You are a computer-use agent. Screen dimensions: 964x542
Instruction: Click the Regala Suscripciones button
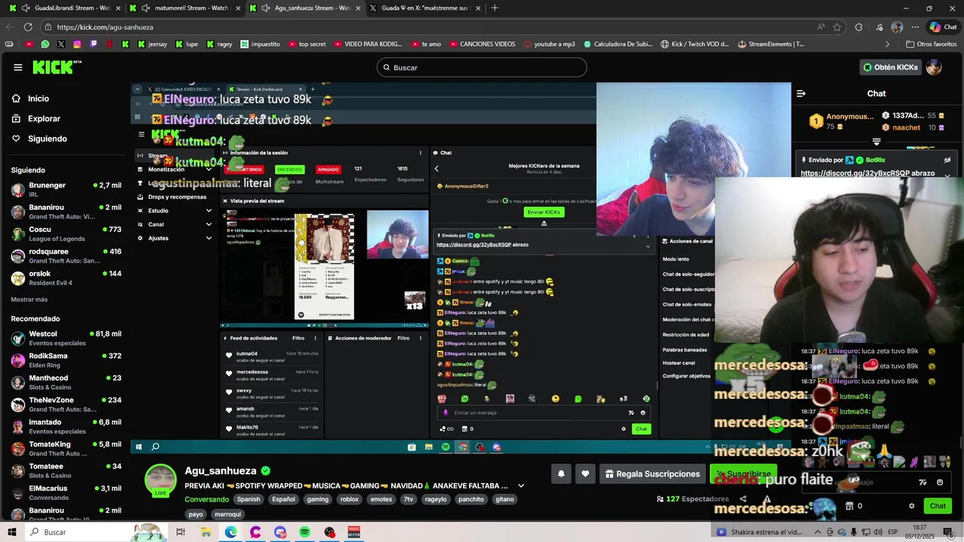(x=652, y=473)
